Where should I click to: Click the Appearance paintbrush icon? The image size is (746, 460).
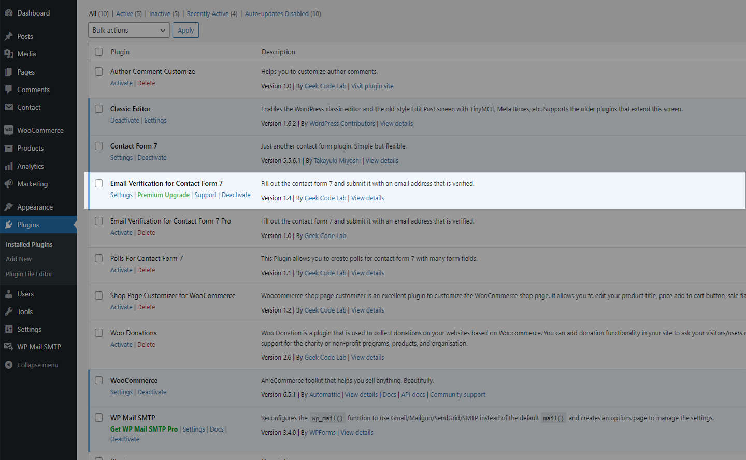point(9,207)
